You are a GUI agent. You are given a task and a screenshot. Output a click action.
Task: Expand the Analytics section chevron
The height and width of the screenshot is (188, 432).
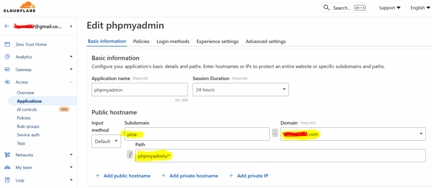(x=71, y=57)
